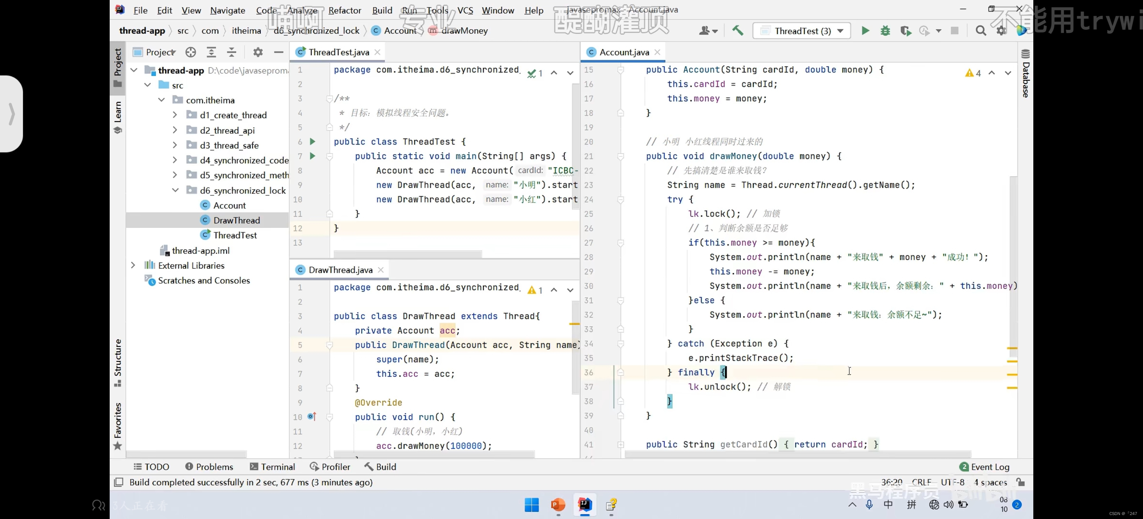Open IDE settings gear in top toolbar
The width and height of the screenshot is (1143, 519).
pos(1001,31)
